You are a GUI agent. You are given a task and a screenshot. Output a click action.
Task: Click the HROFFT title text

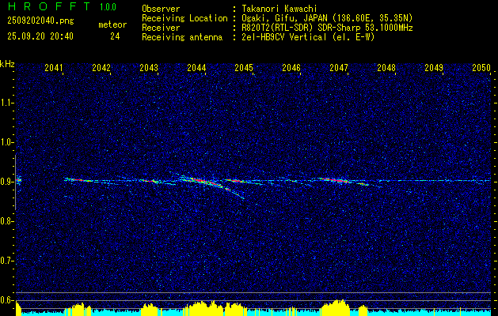(x=49, y=6)
